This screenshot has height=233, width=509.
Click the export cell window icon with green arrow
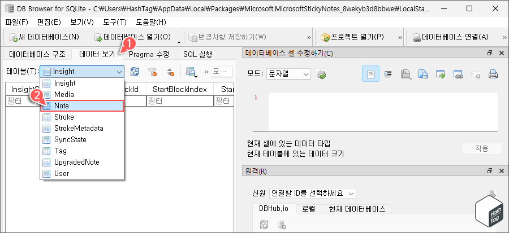tap(440, 74)
